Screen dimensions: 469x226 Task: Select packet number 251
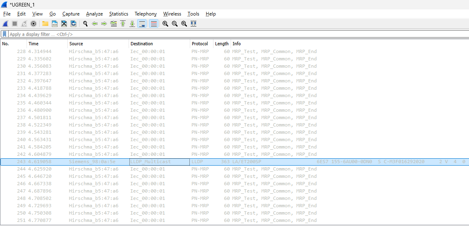coord(234,220)
